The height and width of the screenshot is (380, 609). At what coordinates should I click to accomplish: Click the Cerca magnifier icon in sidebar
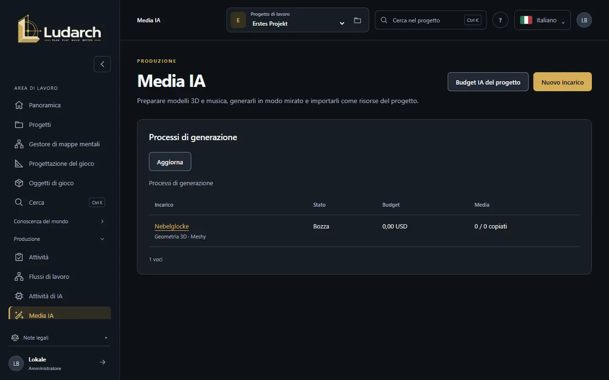pyautogui.click(x=19, y=202)
